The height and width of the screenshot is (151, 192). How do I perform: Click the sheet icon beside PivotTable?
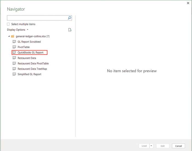14,47
